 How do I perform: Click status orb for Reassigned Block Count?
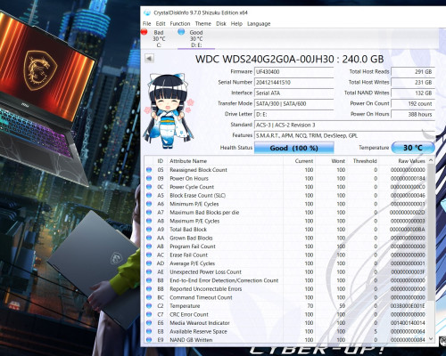click(x=149, y=170)
